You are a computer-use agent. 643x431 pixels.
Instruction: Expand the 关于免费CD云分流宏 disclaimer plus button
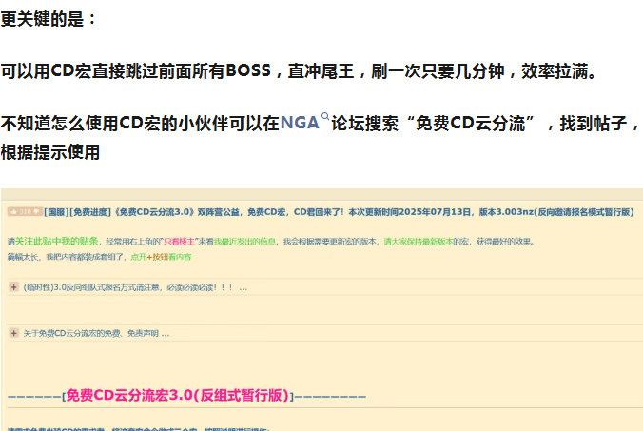point(13,333)
